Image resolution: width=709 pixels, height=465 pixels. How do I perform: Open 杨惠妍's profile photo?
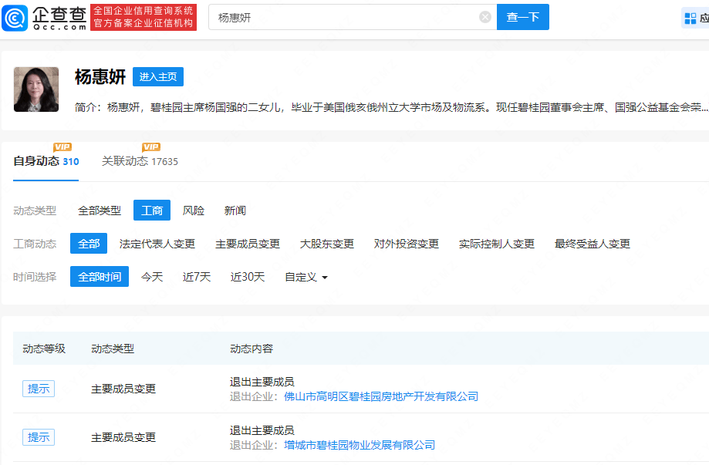(36, 89)
